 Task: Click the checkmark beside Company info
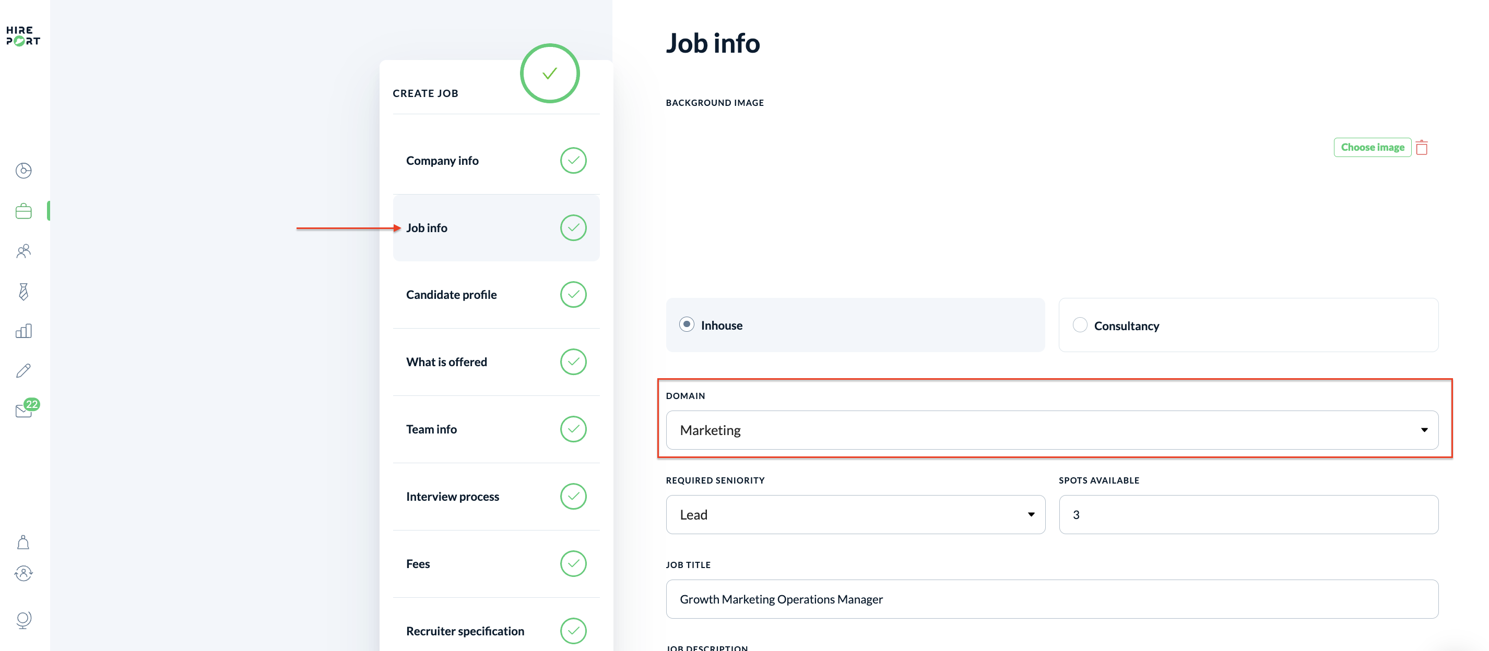[x=573, y=161]
